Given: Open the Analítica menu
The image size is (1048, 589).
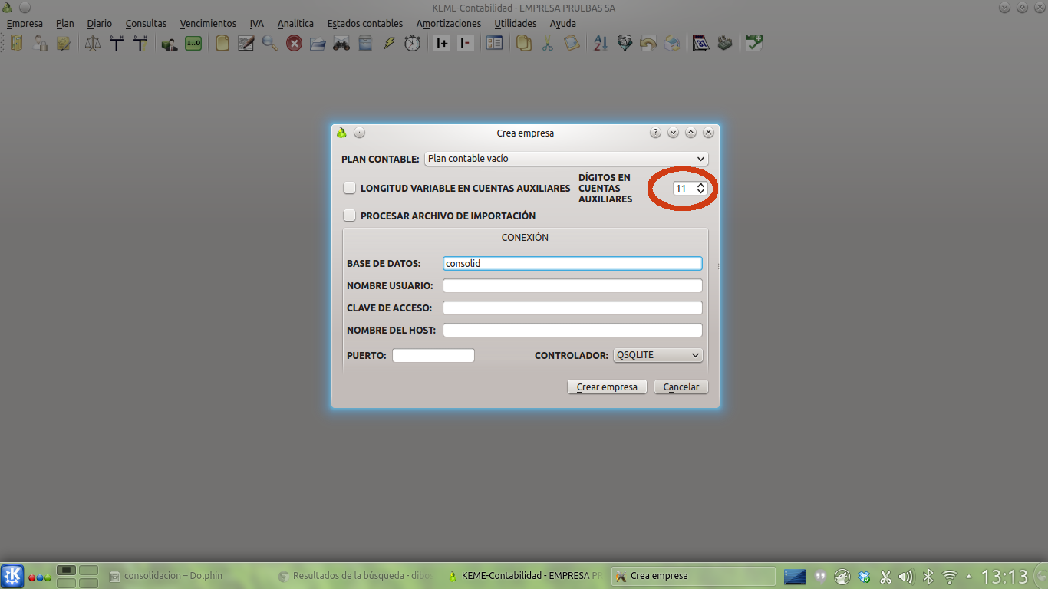Looking at the screenshot, I should pos(295,24).
